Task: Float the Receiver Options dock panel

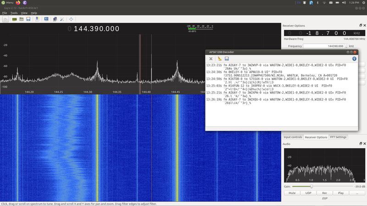Action: pos(361,25)
